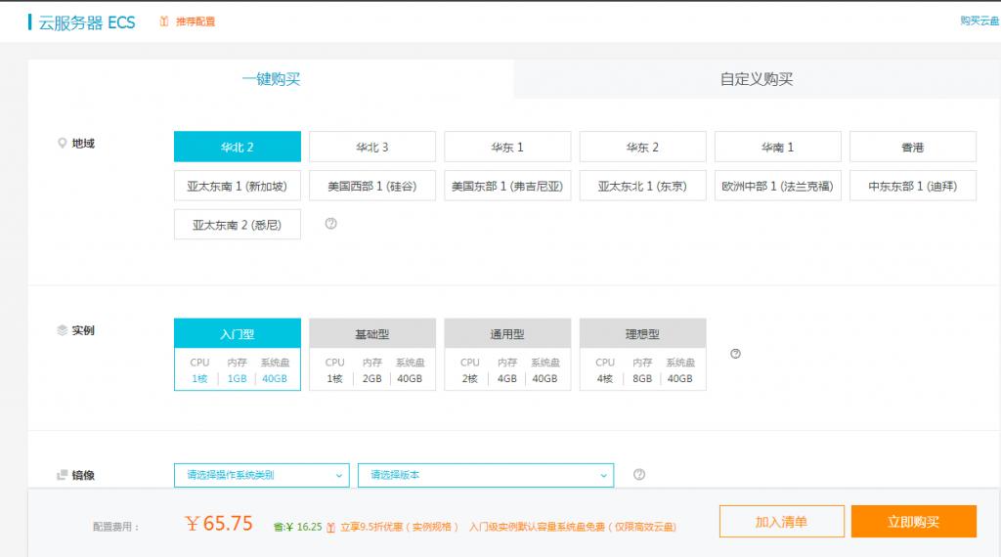
Task: Click the location pin icon beside 地域
Action: click(x=62, y=143)
